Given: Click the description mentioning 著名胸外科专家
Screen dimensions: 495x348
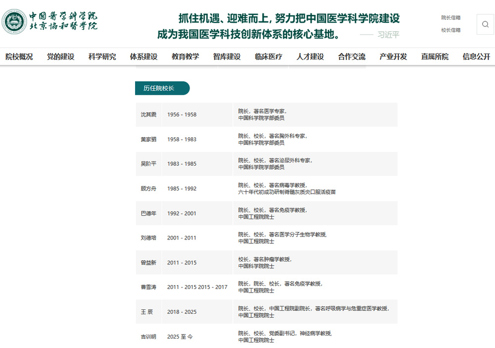Looking at the screenshot, I should pos(273,139).
